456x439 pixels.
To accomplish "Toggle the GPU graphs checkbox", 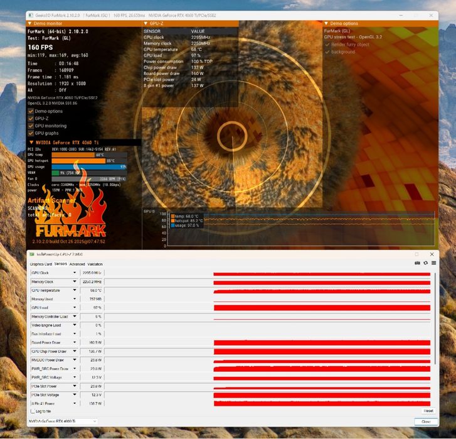I will (31, 133).
